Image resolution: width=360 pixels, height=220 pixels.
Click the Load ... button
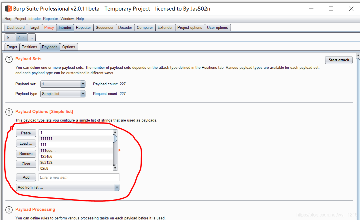pyautogui.click(x=26, y=143)
